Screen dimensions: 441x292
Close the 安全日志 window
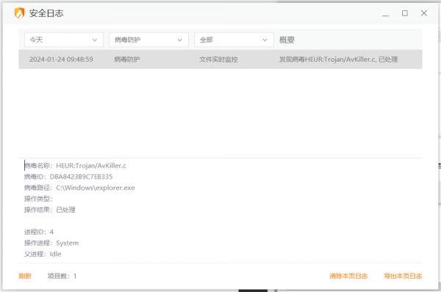pyautogui.click(x=424, y=13)
